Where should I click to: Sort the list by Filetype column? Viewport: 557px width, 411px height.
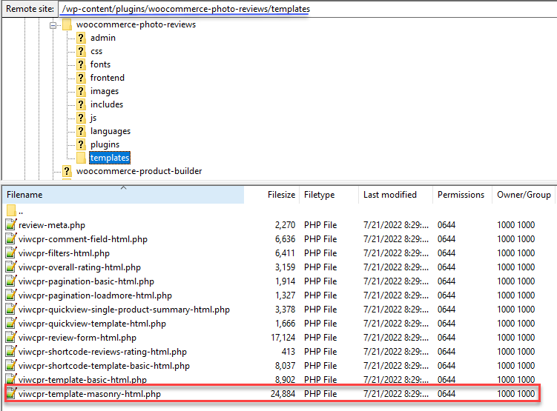click(329, 195)
